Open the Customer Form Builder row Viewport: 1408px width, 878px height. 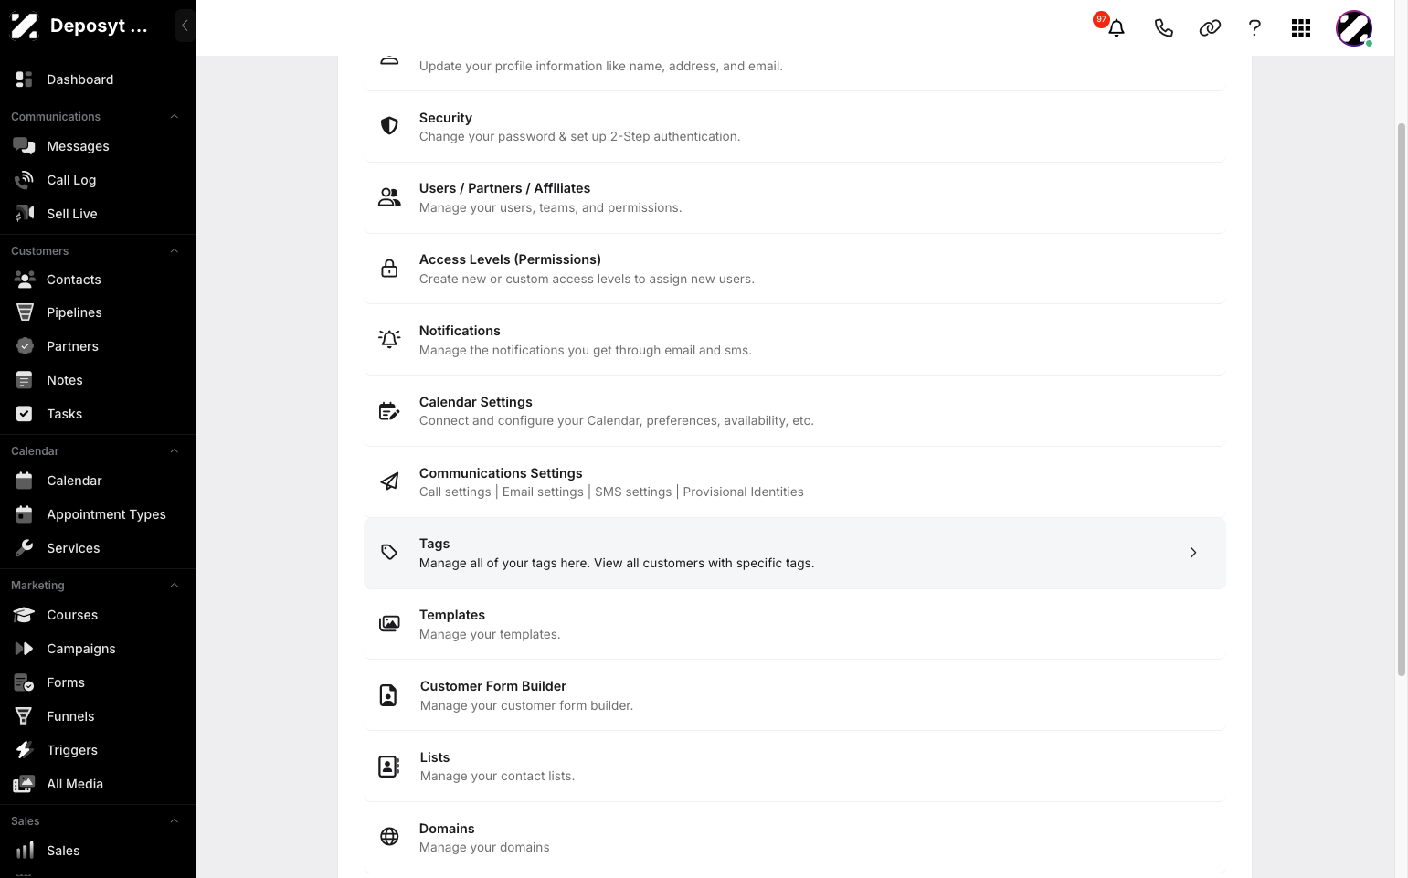(794, 695)
